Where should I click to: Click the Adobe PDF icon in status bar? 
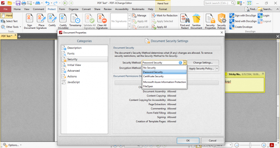pyautogui.click(x=272, y=145)
